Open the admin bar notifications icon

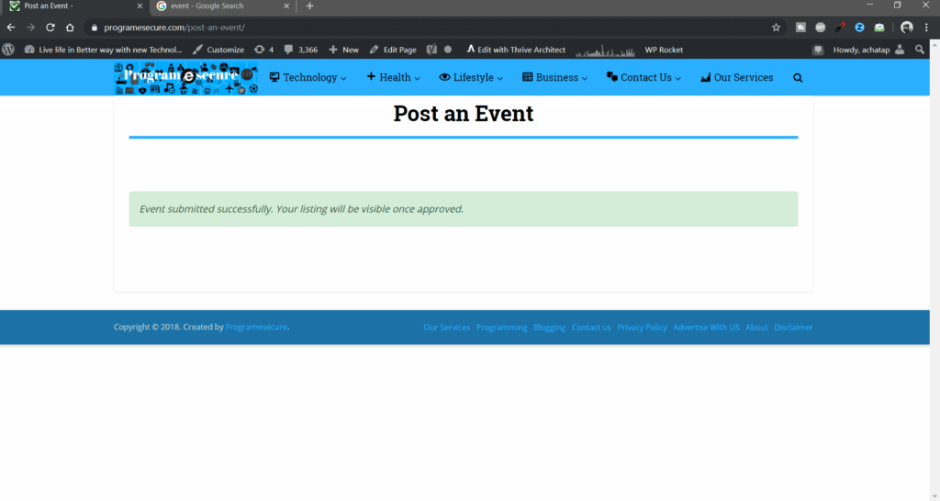pyautogui.click(x=818, y=50)
